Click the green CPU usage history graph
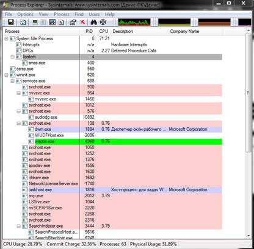Image resolution: width=254 pixels, height=249 pixels. [134, 22]
